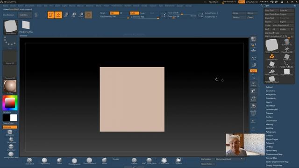Viewport: 299px width, 168px height.
Task: Select the Standard brush at bottom shelf
Action: tap(29, 161)
